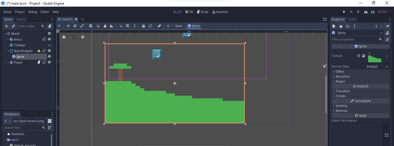Screen dimensions: 394x146
Task: Create a new resource in Inspector
Action: coord(334,26)
